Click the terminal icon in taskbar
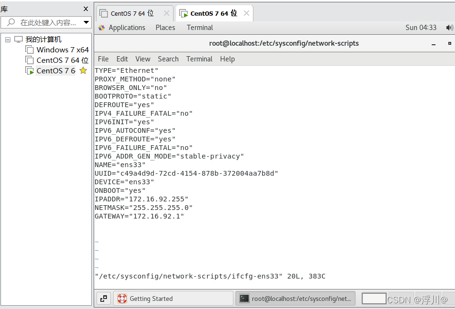 point(244,298)
